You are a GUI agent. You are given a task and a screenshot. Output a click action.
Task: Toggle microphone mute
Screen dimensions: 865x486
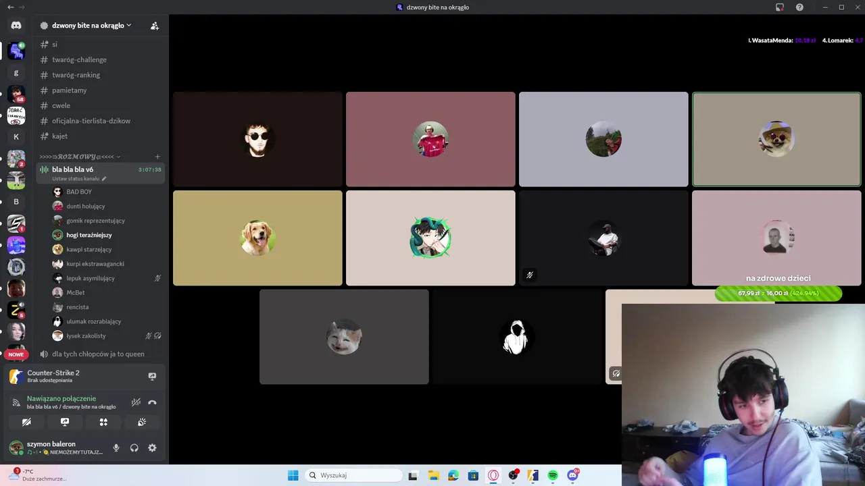click(x=116, y=448)
